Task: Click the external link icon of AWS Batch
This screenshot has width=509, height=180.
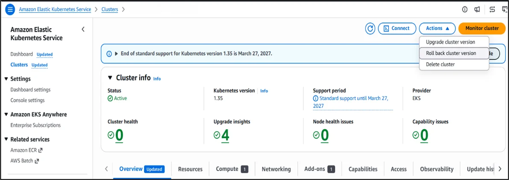Action: [x=37, y=160]
